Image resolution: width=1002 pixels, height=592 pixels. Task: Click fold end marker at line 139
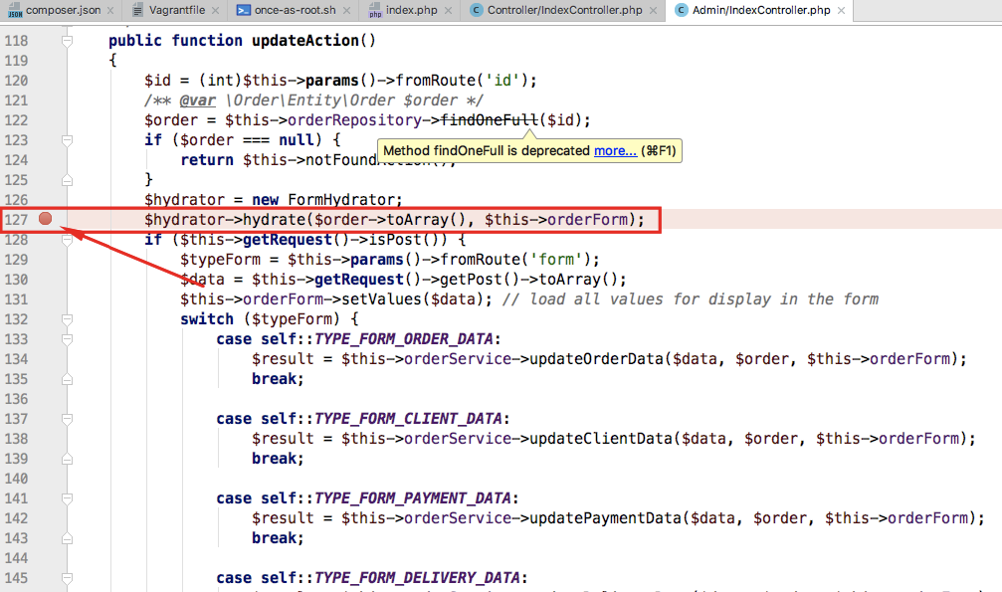[x=67, y=459]
